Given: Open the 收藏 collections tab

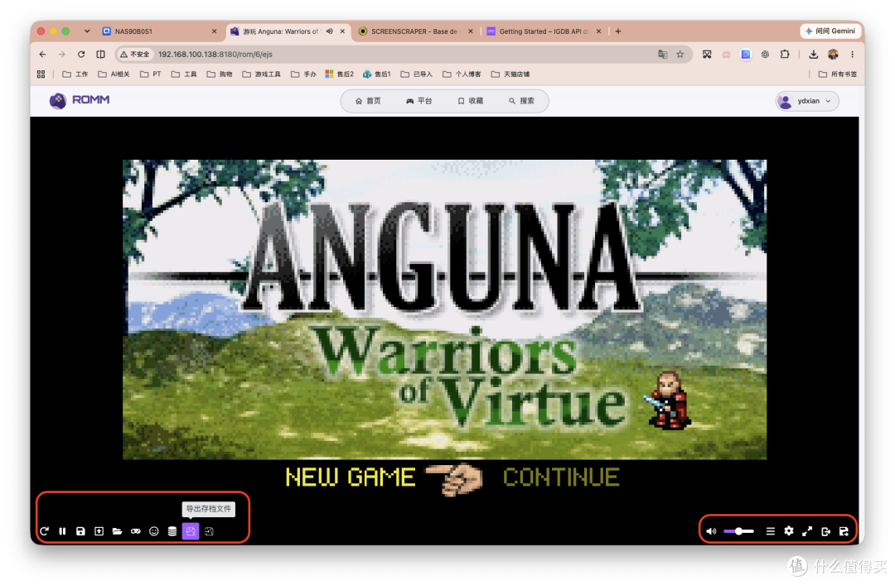Looking at the screenshot, I should coord(471,101).
